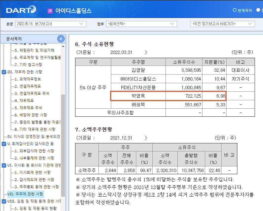This screenshot has width=263, height=211.
Task: Collapse the VI. 이사회 등 회사의 기관 section
Action: pos(4,165)
